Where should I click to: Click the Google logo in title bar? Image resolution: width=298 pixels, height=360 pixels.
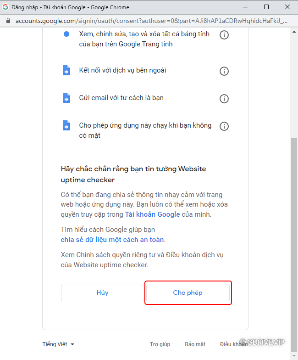click(x=6, y=7)
